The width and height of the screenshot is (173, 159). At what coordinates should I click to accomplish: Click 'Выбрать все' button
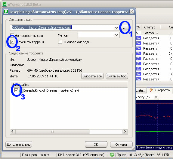[92, 76]
